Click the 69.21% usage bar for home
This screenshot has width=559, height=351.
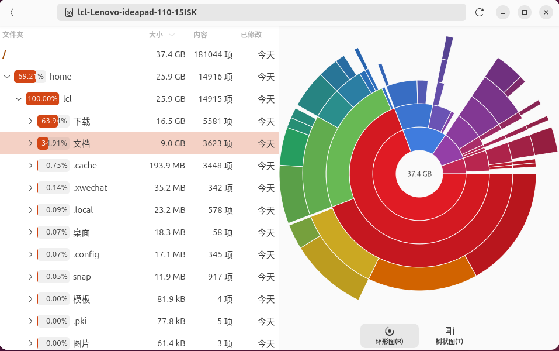(29, 77)
